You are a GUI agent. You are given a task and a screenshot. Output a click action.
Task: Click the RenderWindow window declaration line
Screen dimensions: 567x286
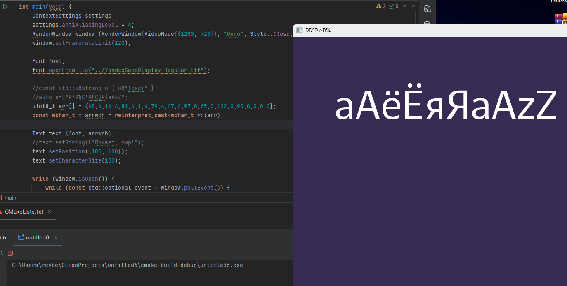(162, 34)
